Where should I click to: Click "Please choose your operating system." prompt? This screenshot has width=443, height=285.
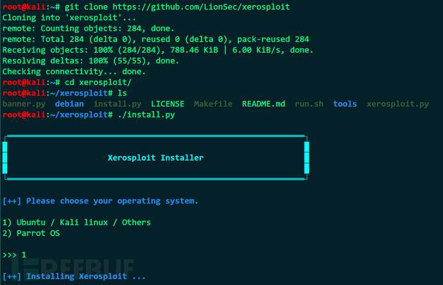(100, 201)
